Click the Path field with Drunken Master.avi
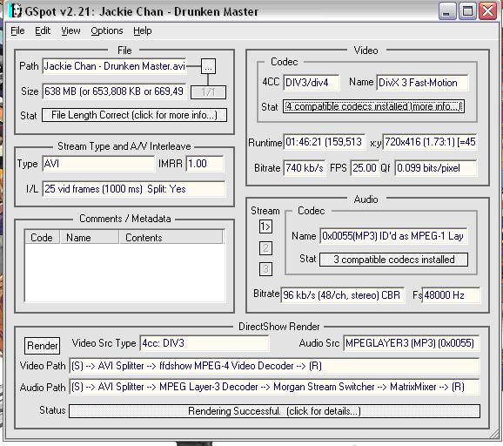The width and height of the screenshot is (503, 446). click(114, 66)
